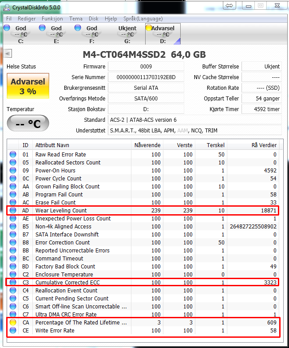Select the Enclosure Temperature row text
Viewport: 289px width, 348px height.
pyautogui.click(x=64, y=274)
